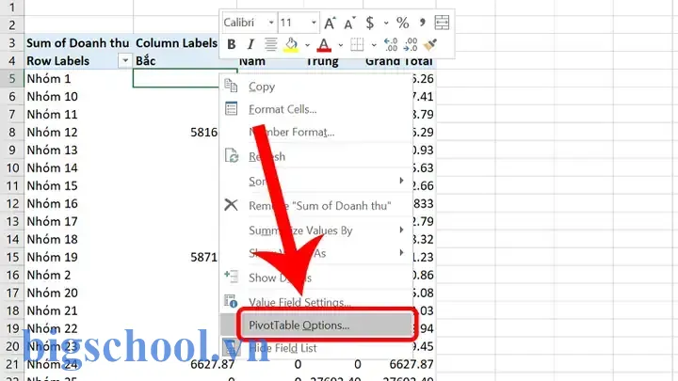678x381 pixels.
Task: Open PivotTable Options
Action: (315, 325)
